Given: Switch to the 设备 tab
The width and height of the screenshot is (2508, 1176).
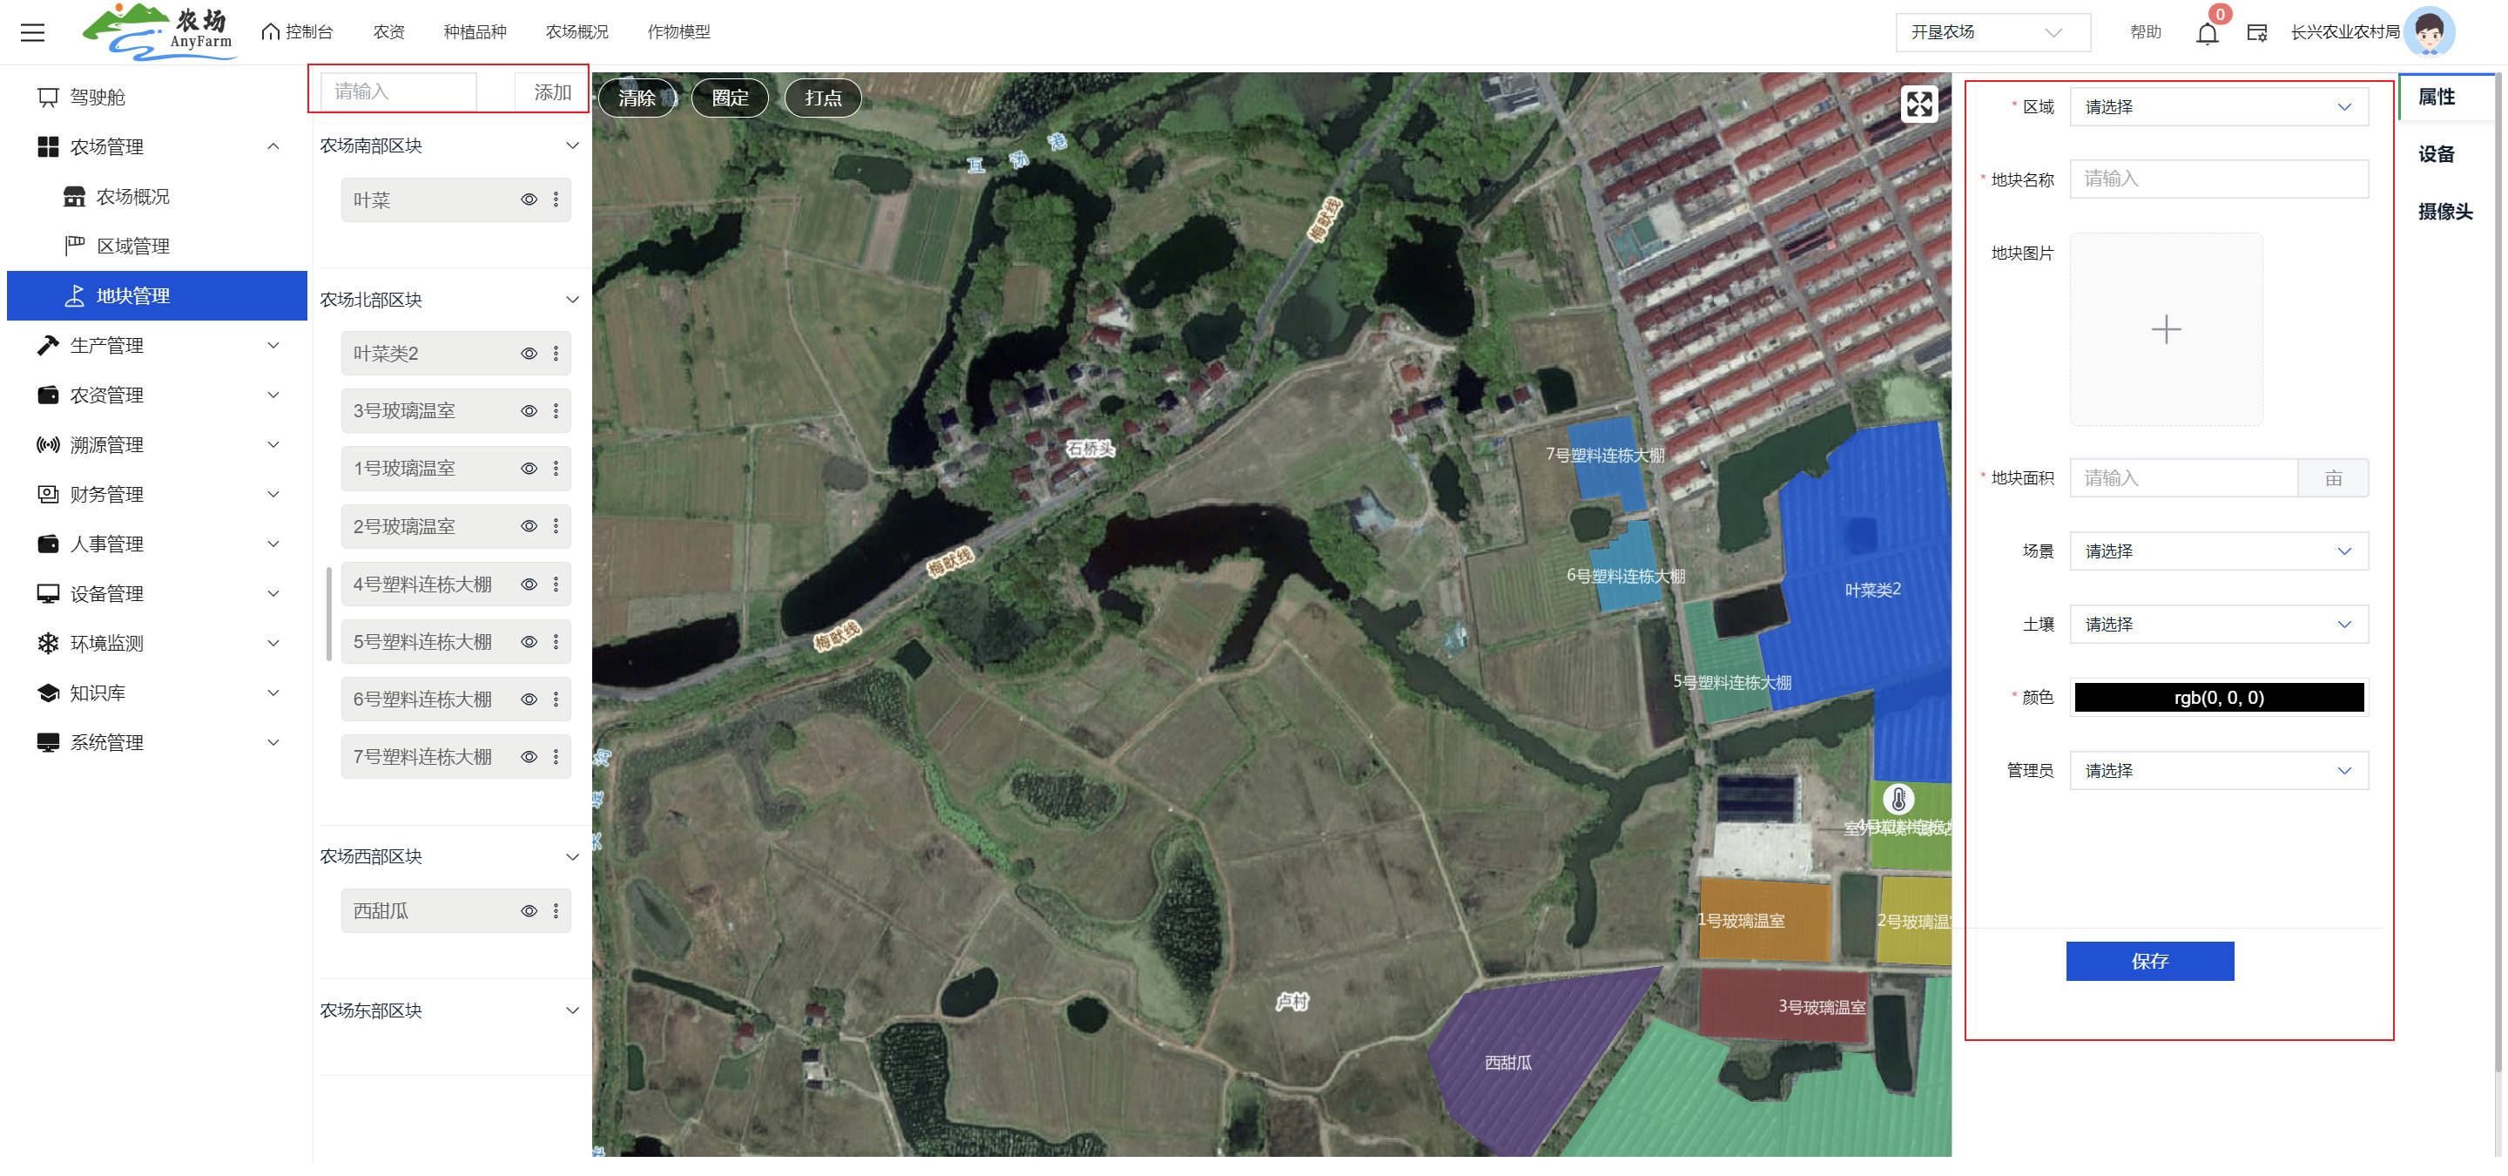Looking at the screenshot, I should pyautogui.click(x=2435, y=154).
